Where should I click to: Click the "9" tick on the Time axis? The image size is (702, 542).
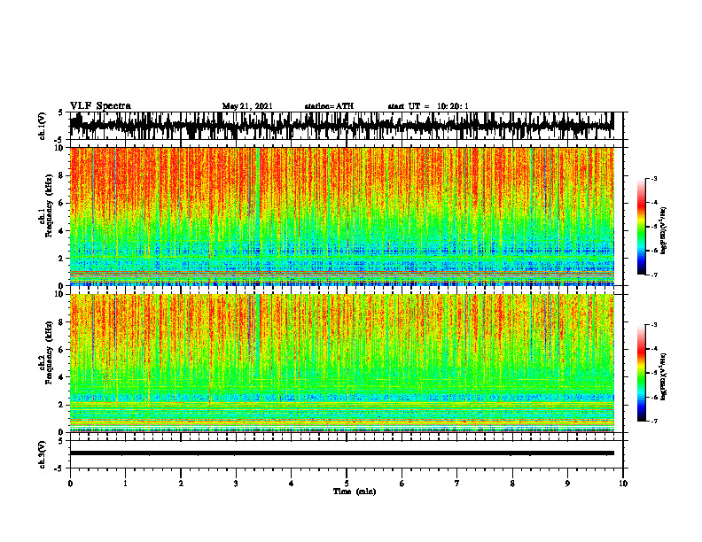coord(567,484)
